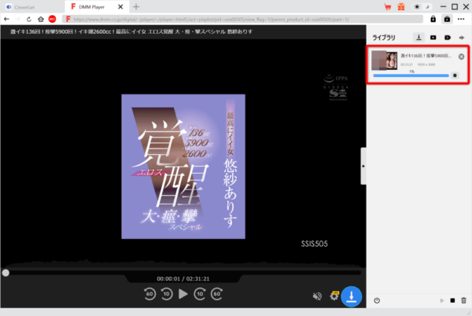Rewind 10 seconds
Viewport: 472px width, 316px height.
click(x=167, y=294)
